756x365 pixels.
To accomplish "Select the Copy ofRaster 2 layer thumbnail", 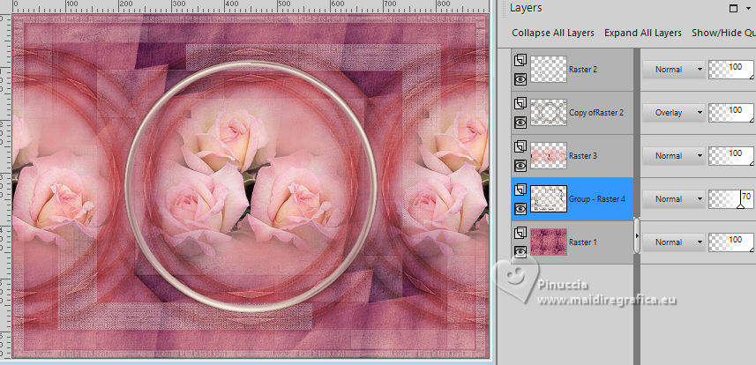I will [549, 112].
